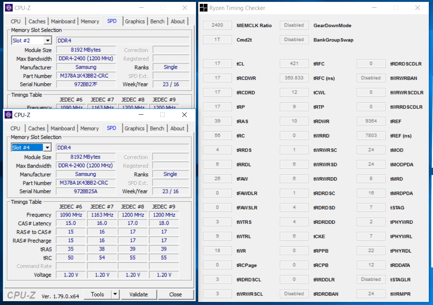
Task: Click Manufacturer Samsung in Slot #2 window
Action: [x=86, y=67]
